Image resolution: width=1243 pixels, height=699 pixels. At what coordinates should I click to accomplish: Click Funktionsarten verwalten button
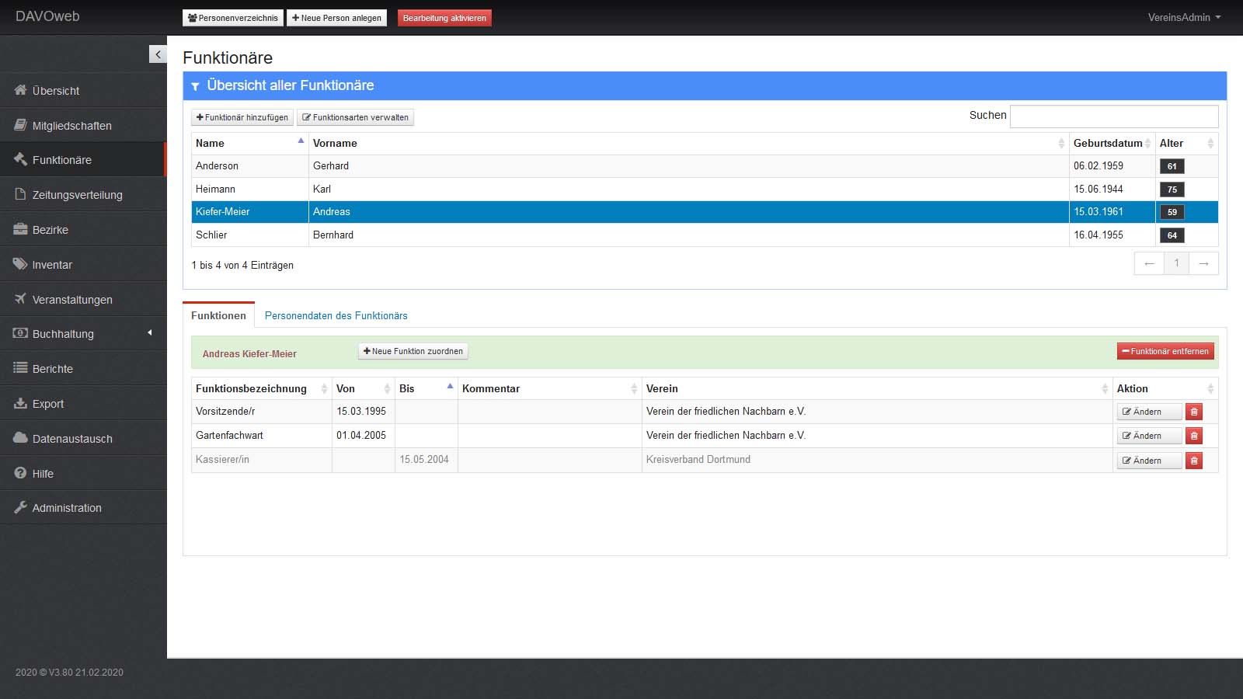(x=355, y=117)
